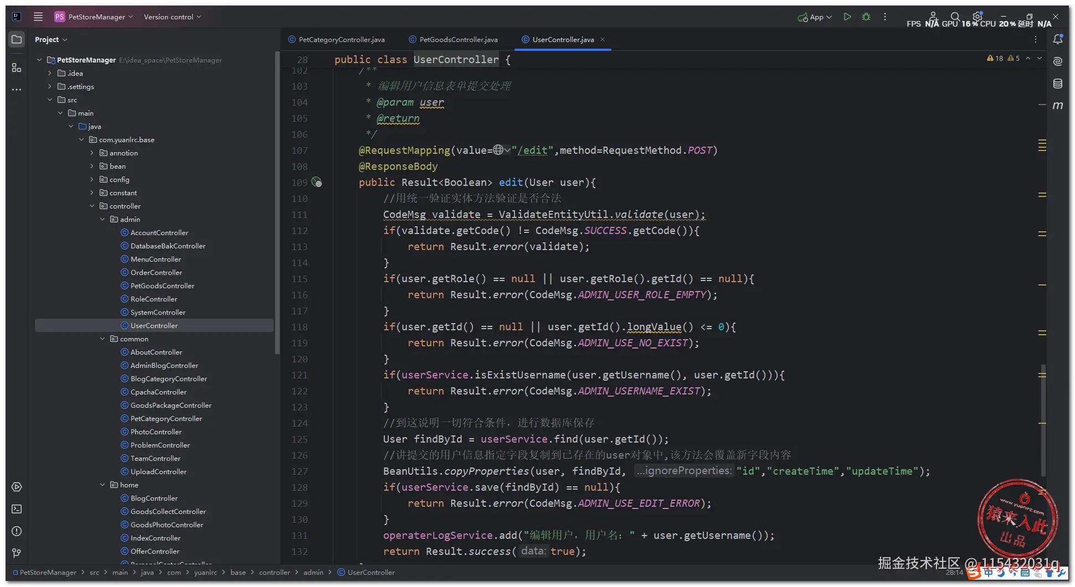Screen dimensions: 1075x587
Task: Run the App configuration
Action: 847,17
